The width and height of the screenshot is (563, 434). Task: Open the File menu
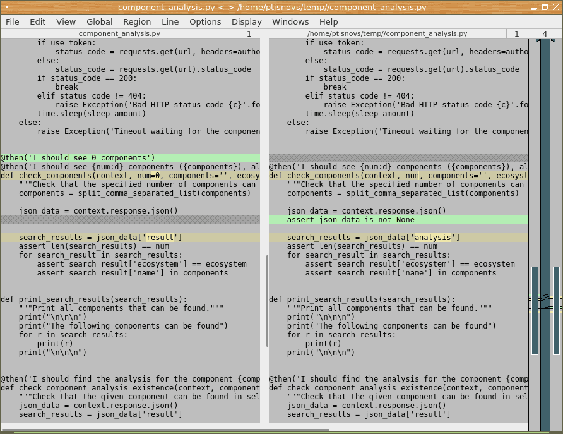point(13,22)
